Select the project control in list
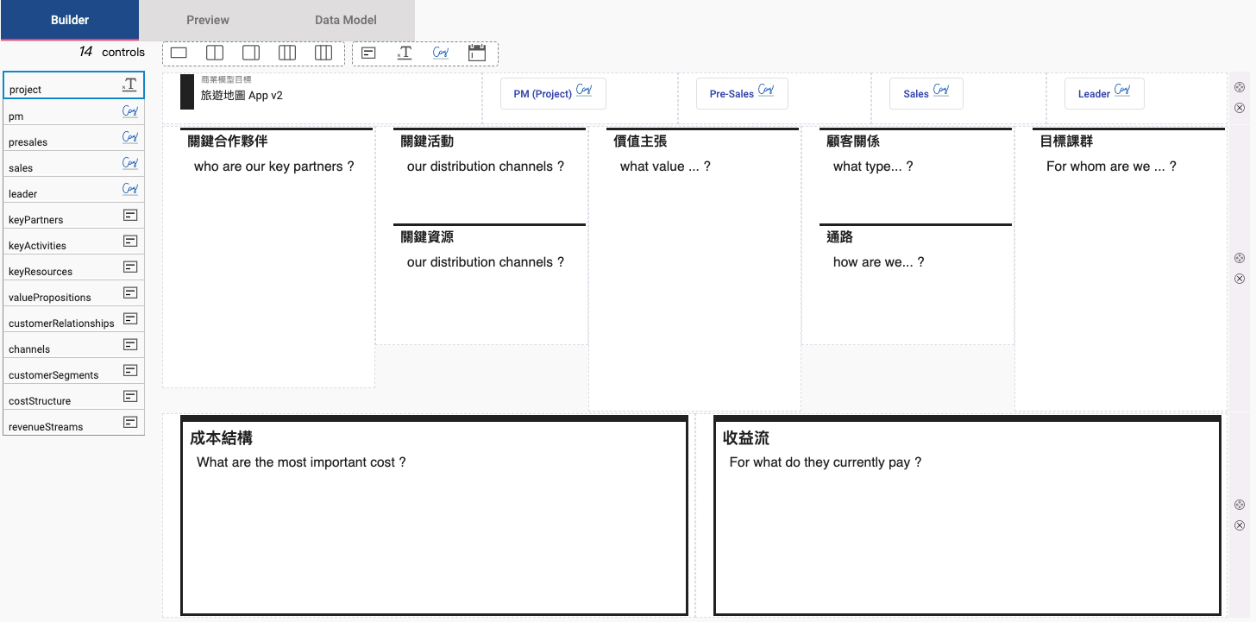The width and height of the screenshot is (1256, 622). (74, 85)
